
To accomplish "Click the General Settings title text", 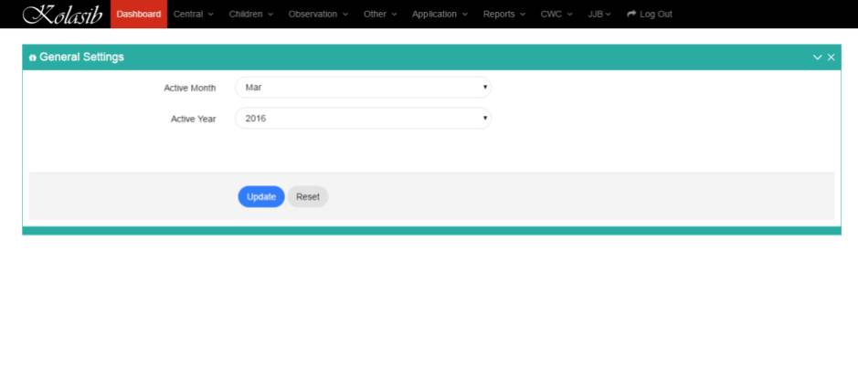I will pyautogui.click(x=81, y=57).
